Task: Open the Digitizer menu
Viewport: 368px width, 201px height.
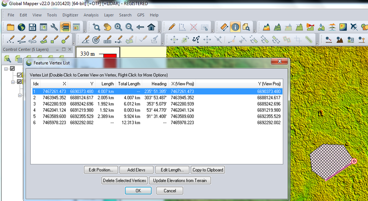Action: [70, 15]
